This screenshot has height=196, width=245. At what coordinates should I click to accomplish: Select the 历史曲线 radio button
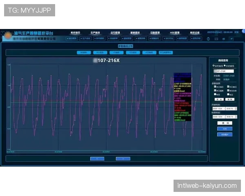224,65
